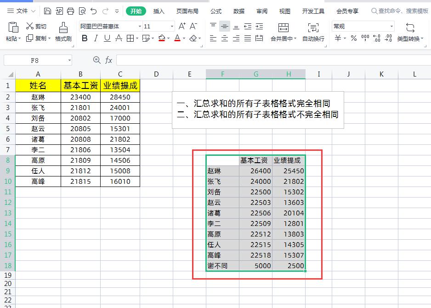Click Merge and Center button
Viewport: 431px width, 308px height.
[284, 32]
